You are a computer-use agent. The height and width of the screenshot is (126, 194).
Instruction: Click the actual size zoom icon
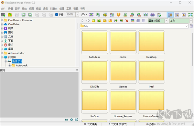click(51, 15)
